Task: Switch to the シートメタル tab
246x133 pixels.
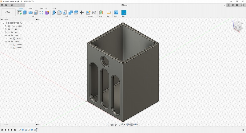Action: (43, 8)
